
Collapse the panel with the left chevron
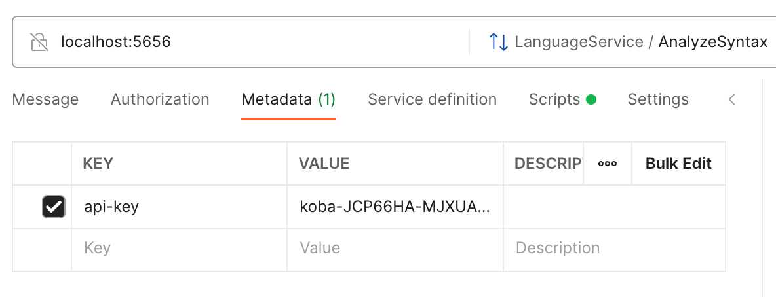point(732,100)
